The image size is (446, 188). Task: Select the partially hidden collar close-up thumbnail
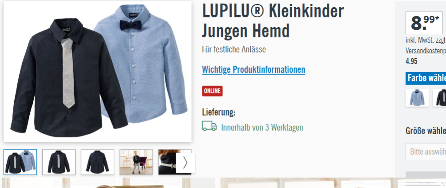tap(167, 162)
